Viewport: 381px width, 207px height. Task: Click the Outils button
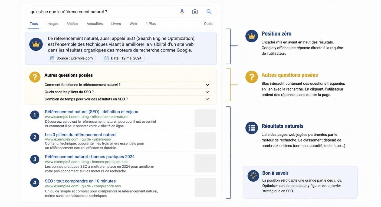pyautogui.click(x=209, y=24)
